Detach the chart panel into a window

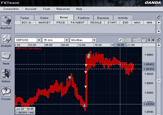click(159, 40)
